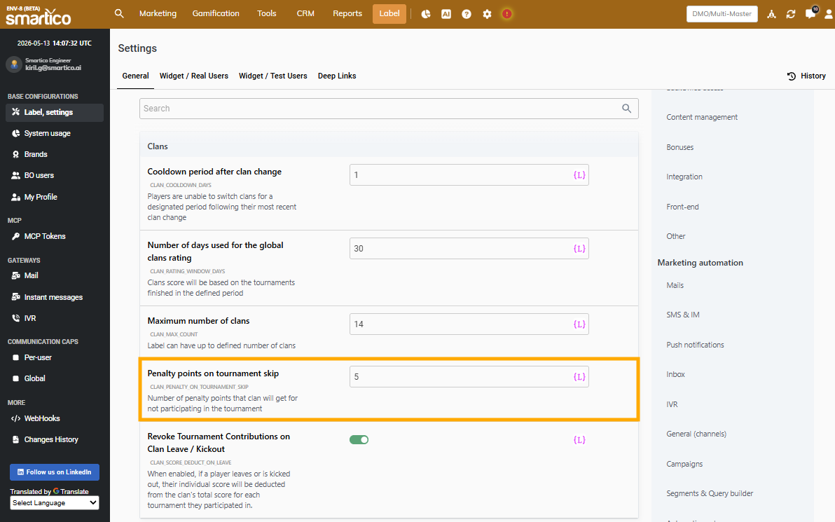Open the Select Language dropdown
835x522 pixels.
(55, 503)
